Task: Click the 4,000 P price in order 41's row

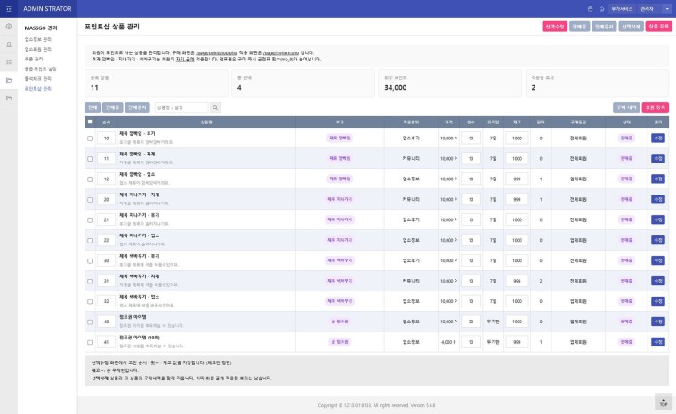Action: click(448, 343)
